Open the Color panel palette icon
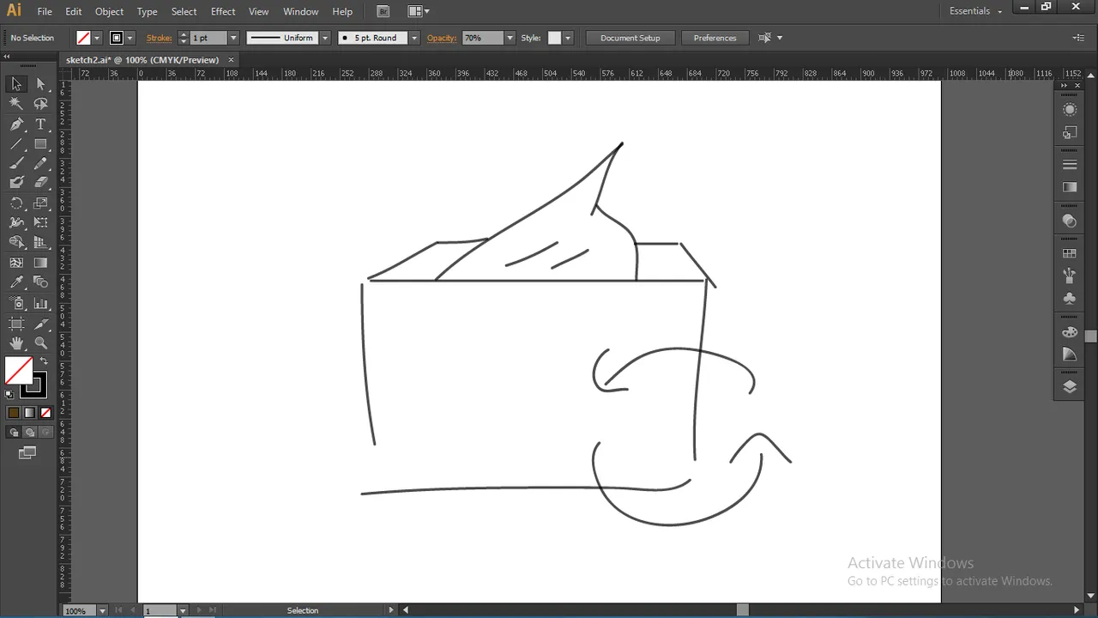 click(x=1069, y=331)
